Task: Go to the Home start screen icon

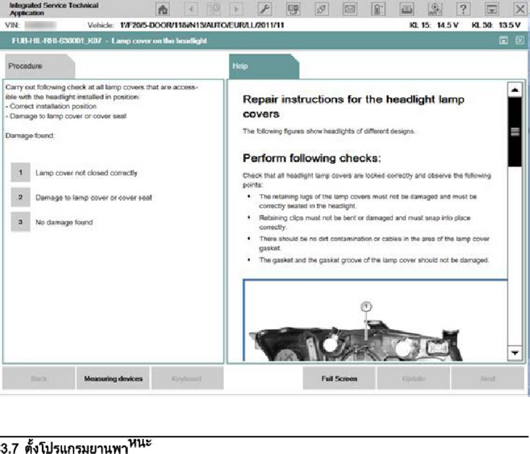Action: pos(163,9)
